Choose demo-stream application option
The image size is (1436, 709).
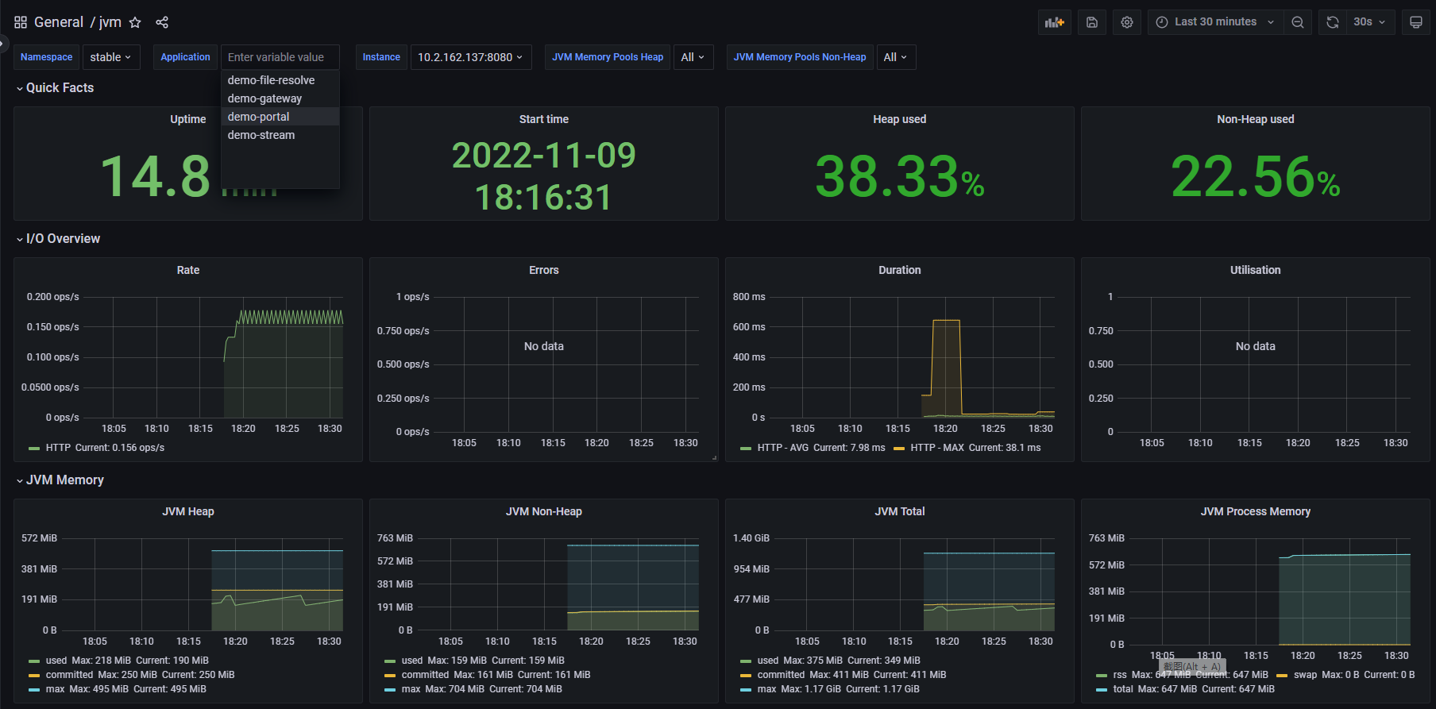(280, 135)
